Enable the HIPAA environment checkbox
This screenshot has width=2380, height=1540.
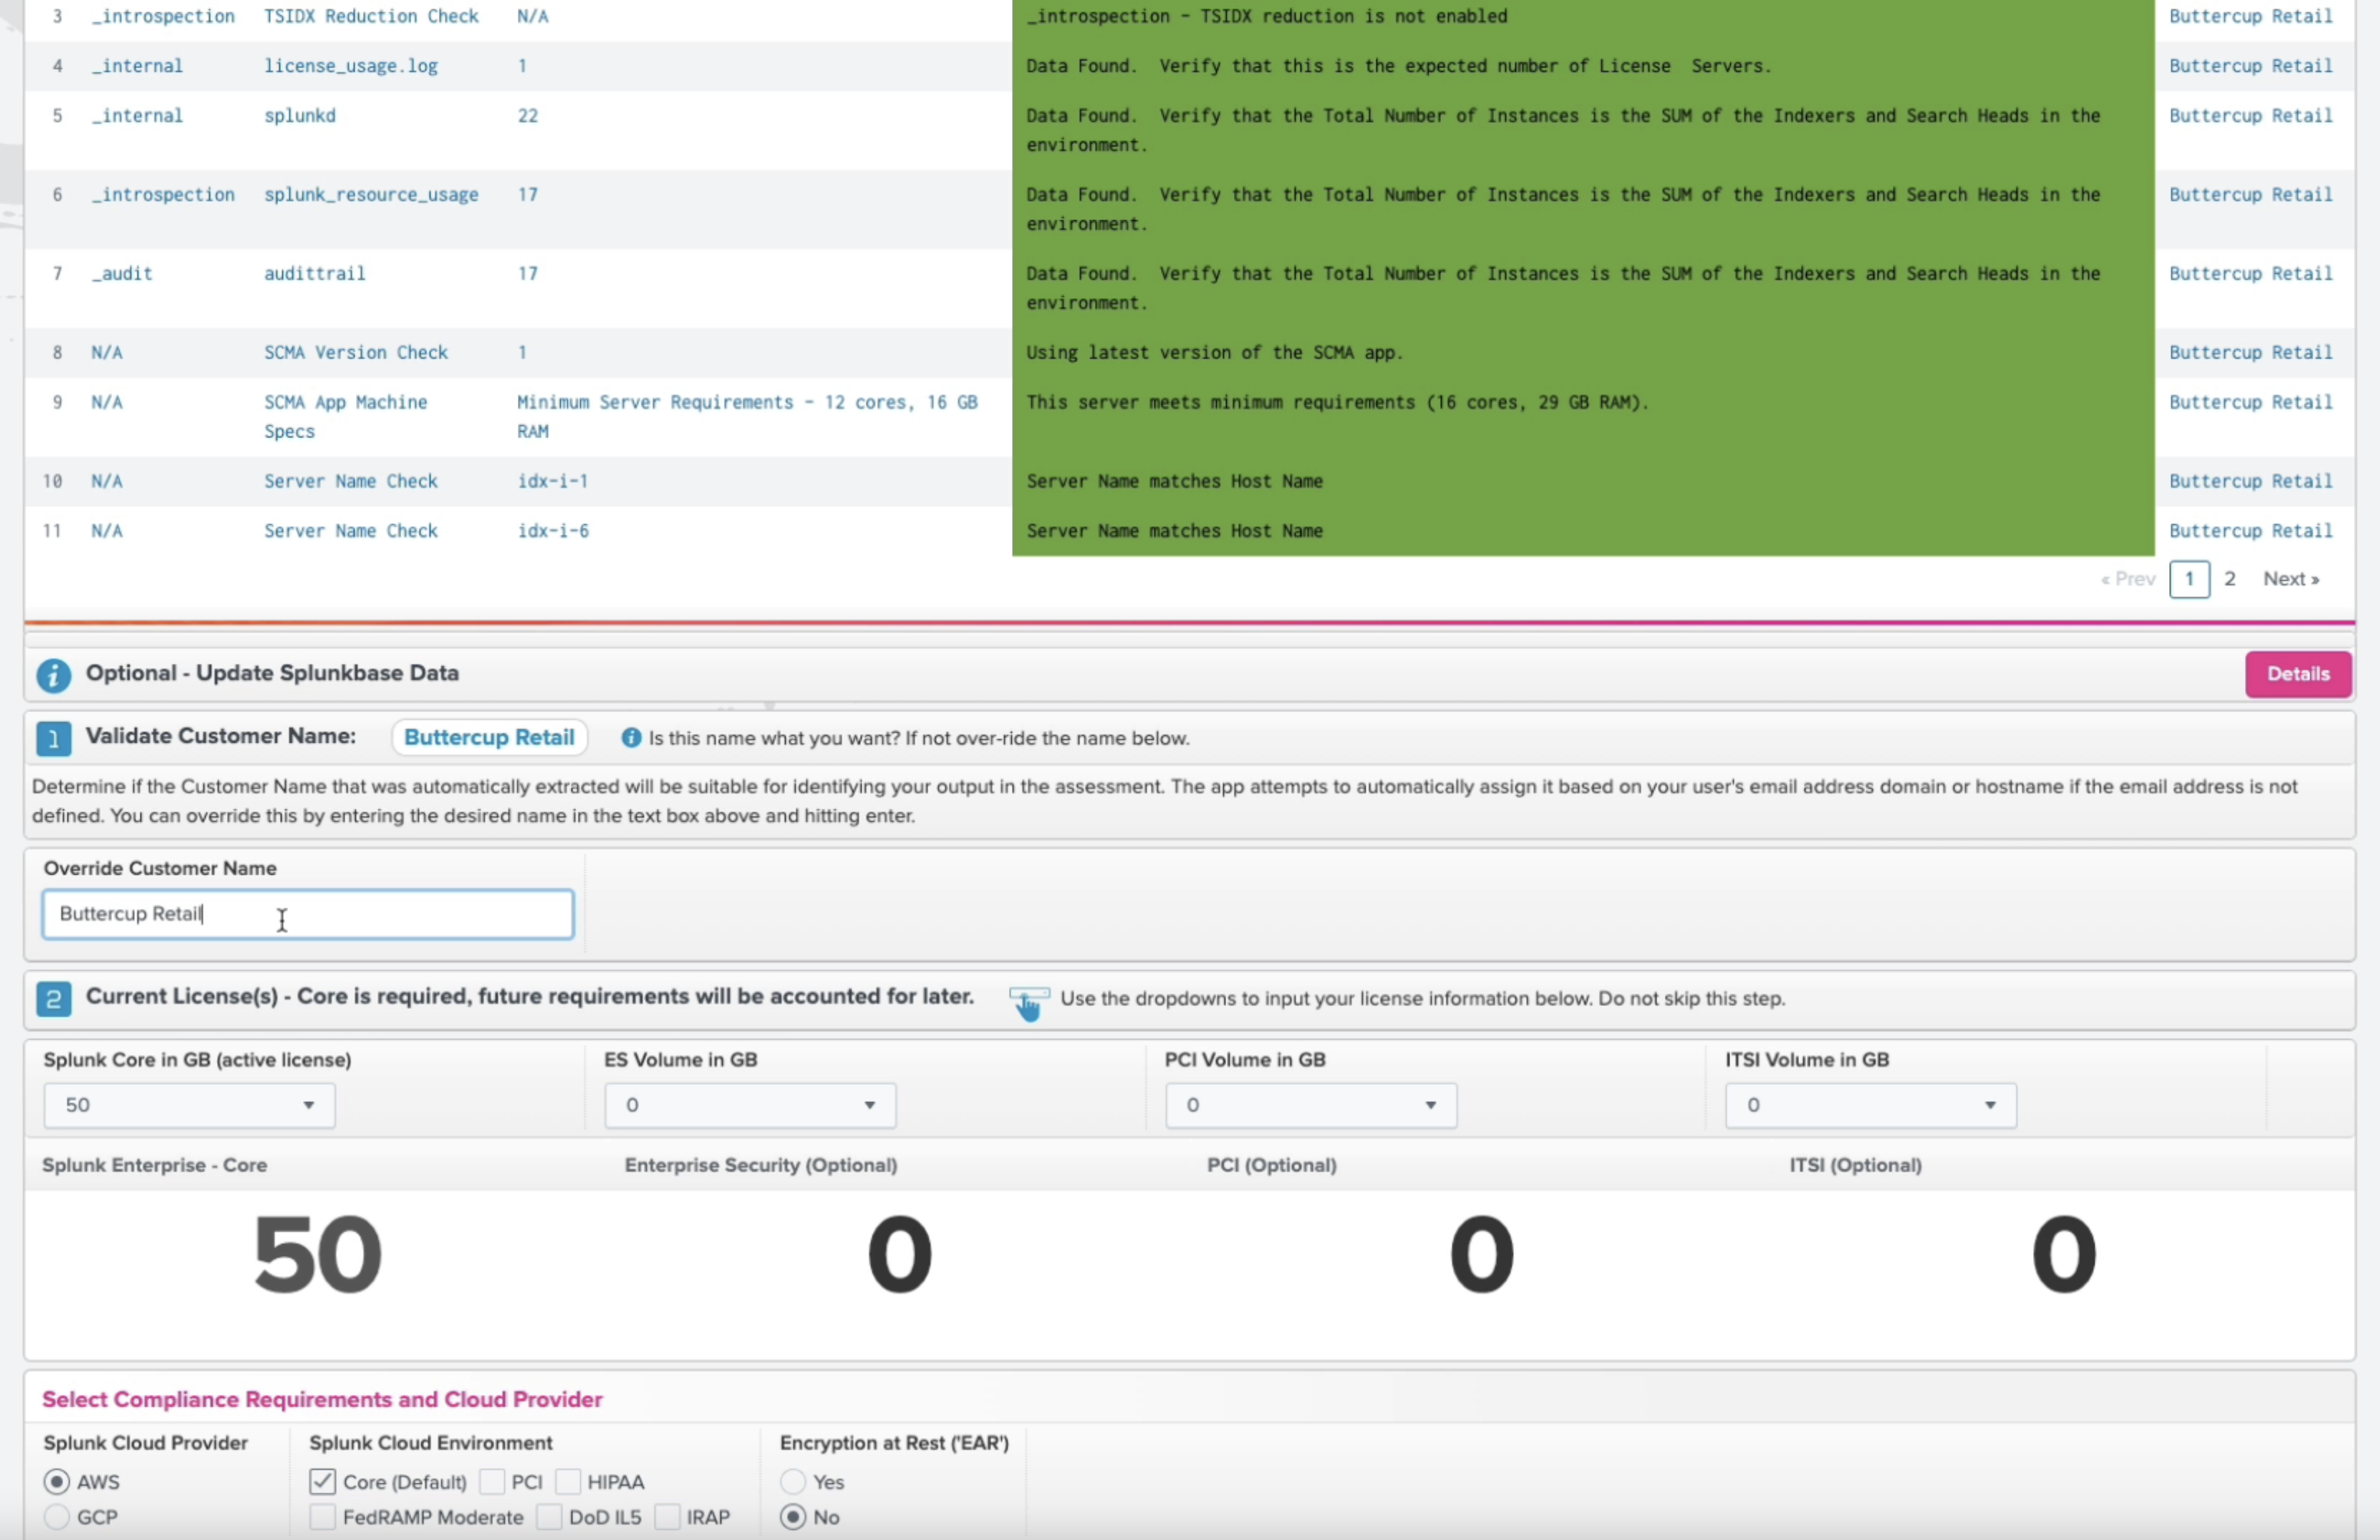[568, 1482]
